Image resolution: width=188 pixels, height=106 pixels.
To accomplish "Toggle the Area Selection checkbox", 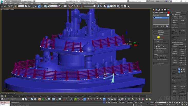I will [x=155, y=48].
